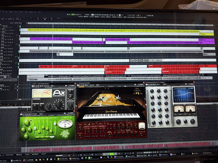Click the transport Record button
Image resolution: width=218 pixels, height=163 pixels.
115,154
